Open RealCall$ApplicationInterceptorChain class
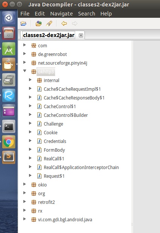The height and width of the screenshot is (233, 160). click(81, 168)
